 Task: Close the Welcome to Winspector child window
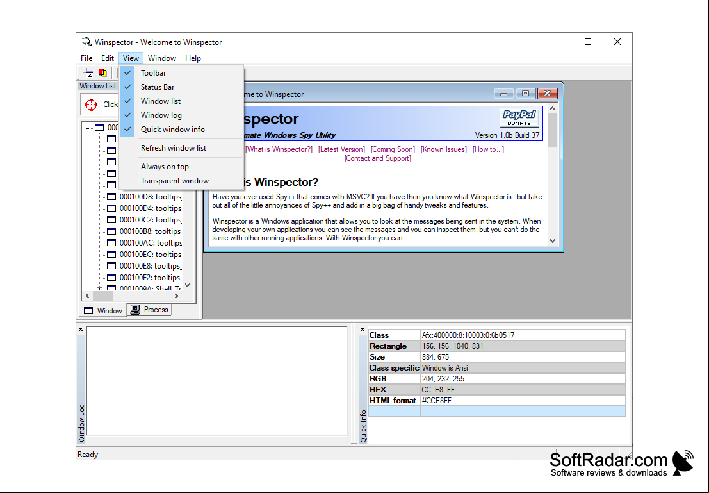tap(547, 94)
